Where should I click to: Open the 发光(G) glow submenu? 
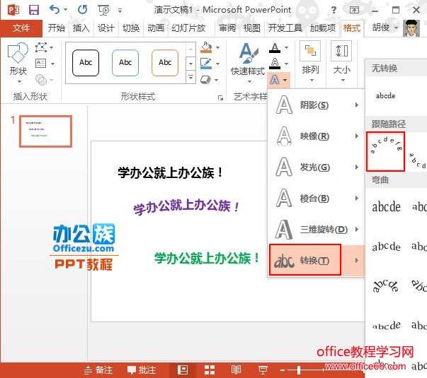[x=317, y=167]
